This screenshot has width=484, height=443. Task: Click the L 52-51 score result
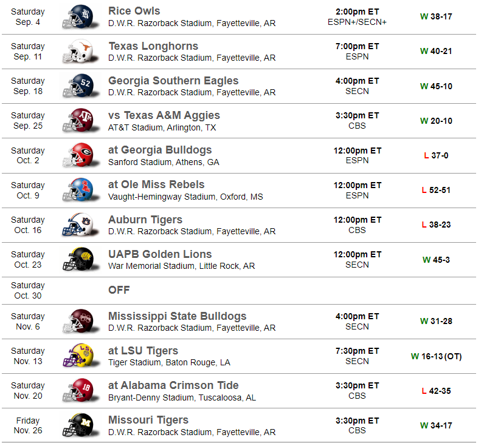pyautogui.click(x=436, y=190)
